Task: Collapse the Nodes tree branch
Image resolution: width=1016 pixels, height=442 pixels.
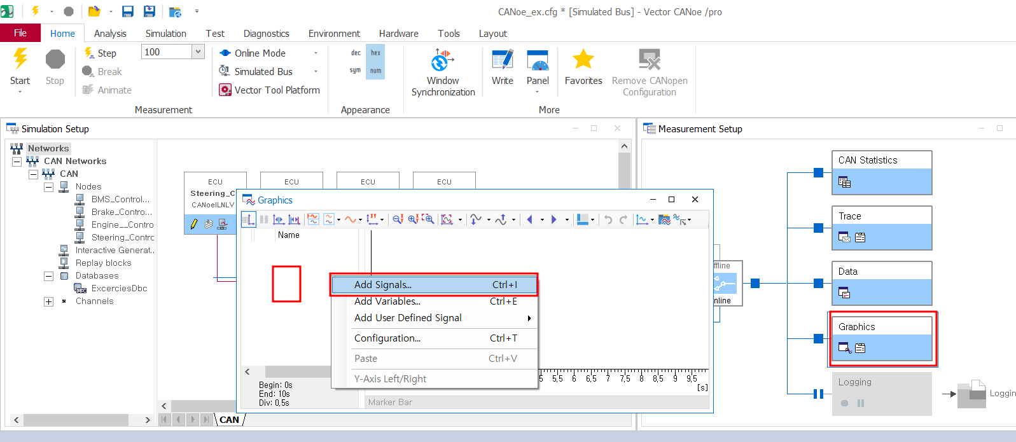Action: (48, 187)
